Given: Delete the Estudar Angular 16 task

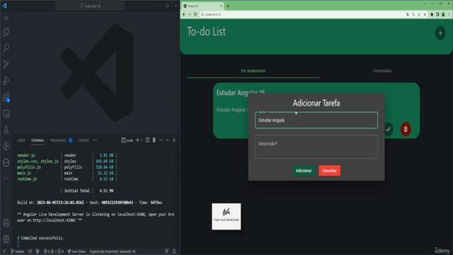Looking at the screenshot, I should coord(406,129).
